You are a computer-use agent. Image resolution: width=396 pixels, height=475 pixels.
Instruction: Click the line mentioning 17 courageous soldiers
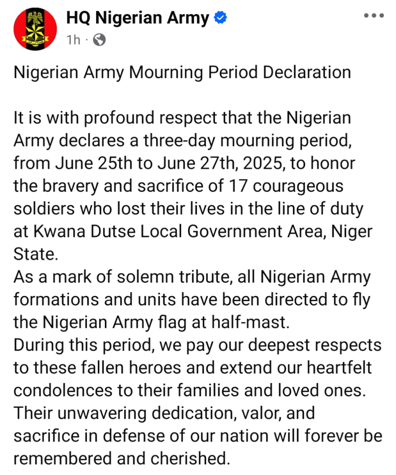[x=179, y=186]
